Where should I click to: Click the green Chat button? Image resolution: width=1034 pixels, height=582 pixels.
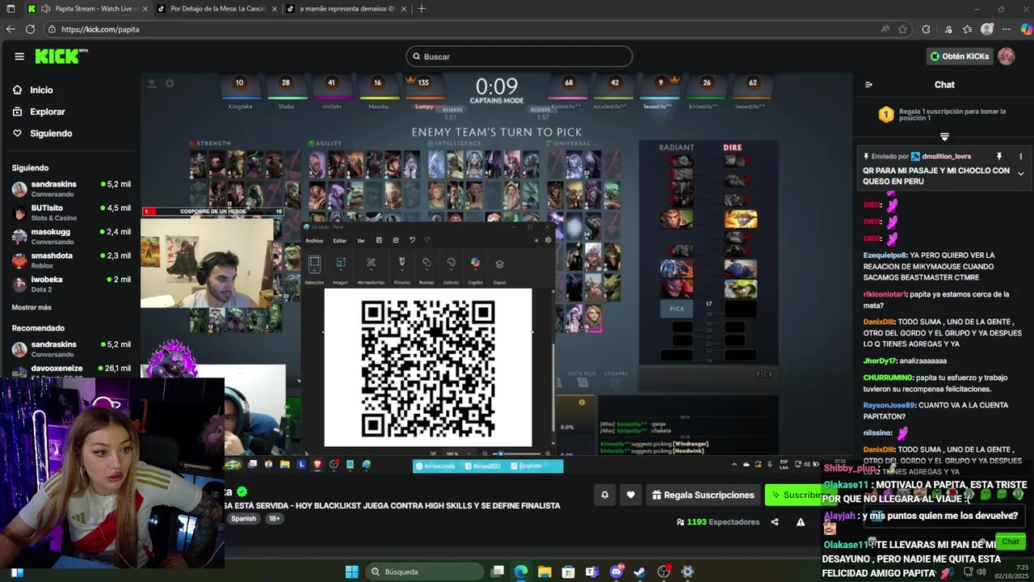pyautogui.click(x=1011, y=542)
